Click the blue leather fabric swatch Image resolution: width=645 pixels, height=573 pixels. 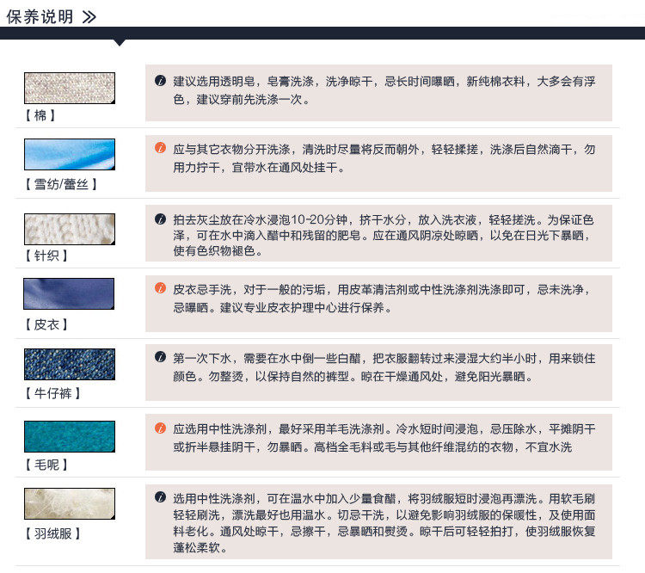pos(69,294)
